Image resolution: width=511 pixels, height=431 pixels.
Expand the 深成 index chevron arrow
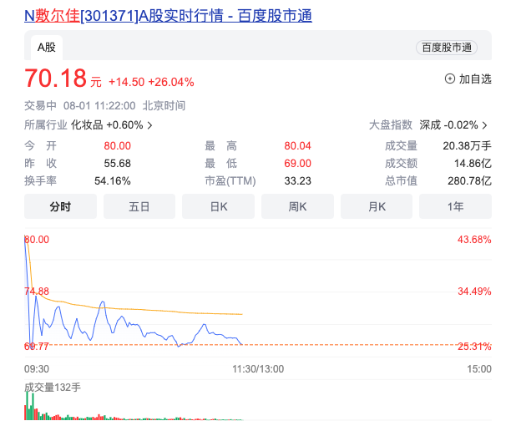click(x=485, y=125)
